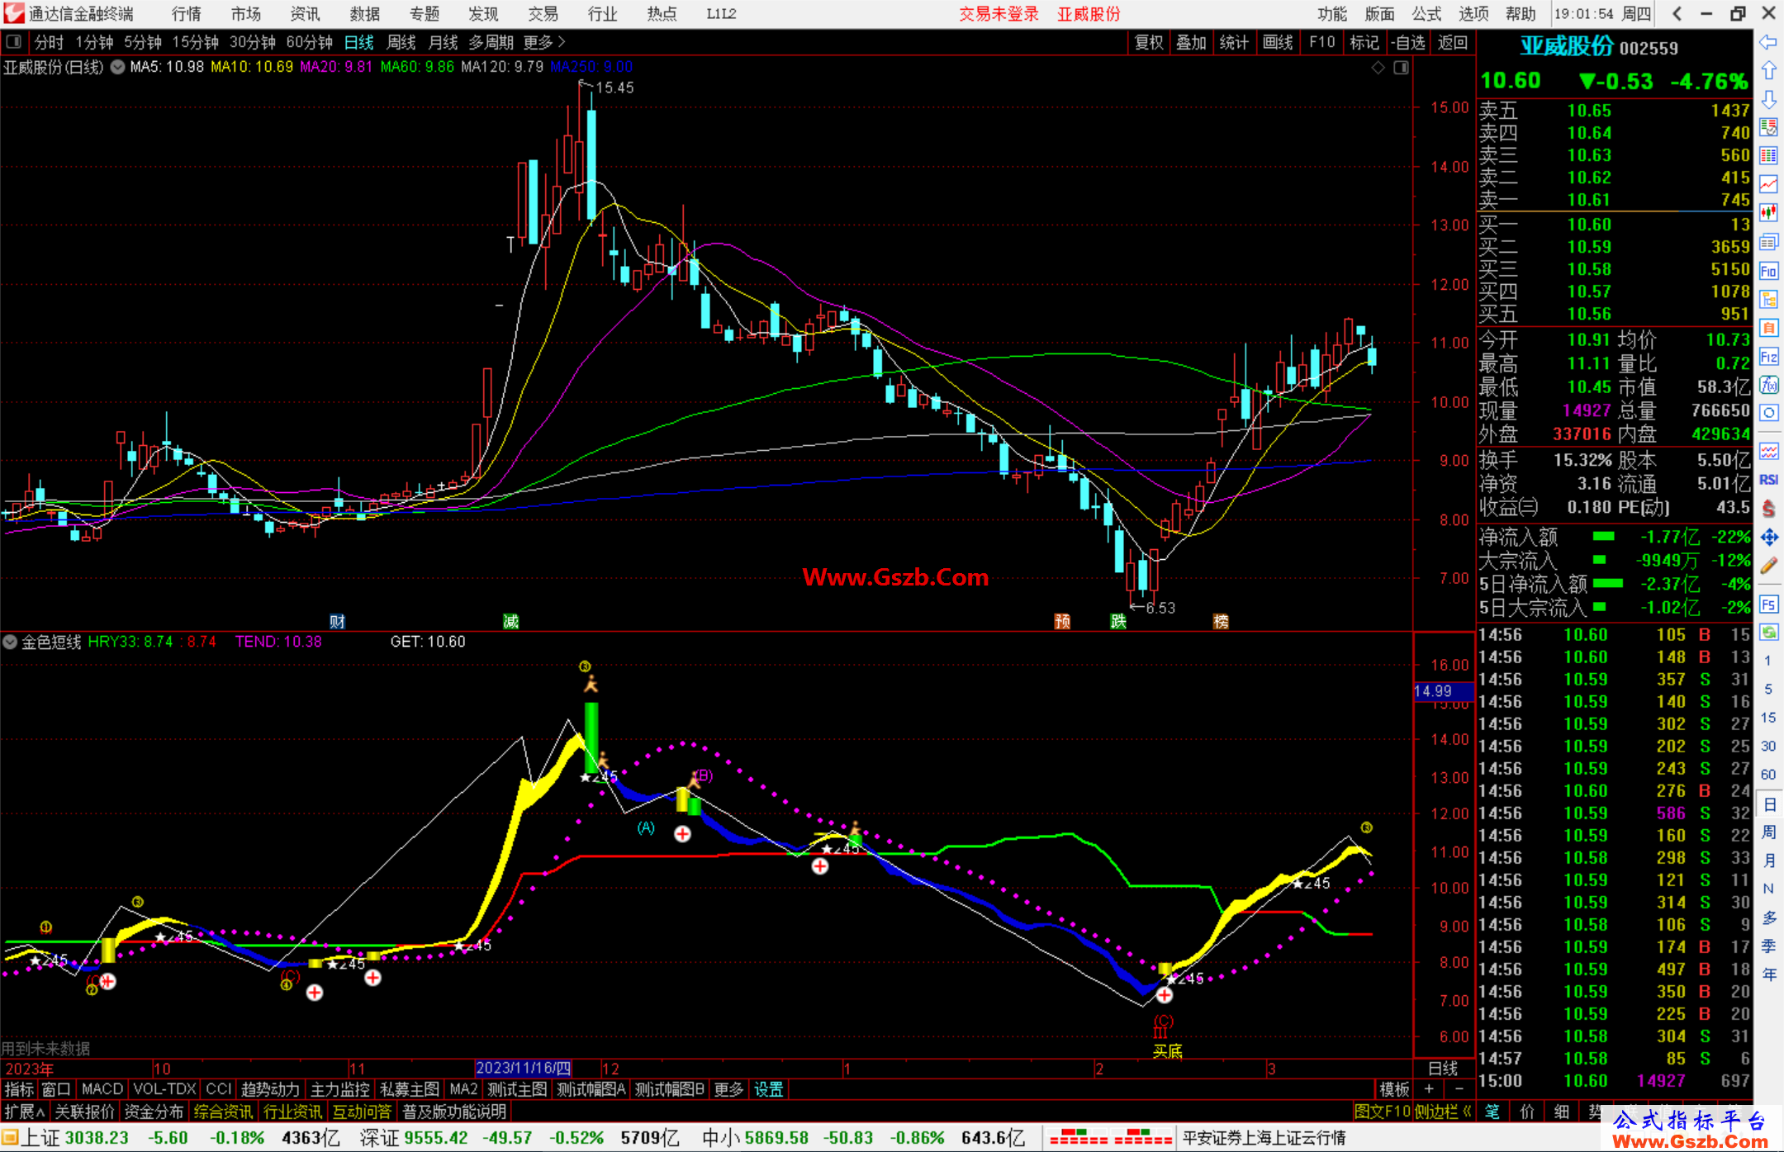This screenshot has height=1152, width=1784.
Task: Switch to 15-minute period in sidebar
Action: pyautogui.click(x=1768, y=718)
